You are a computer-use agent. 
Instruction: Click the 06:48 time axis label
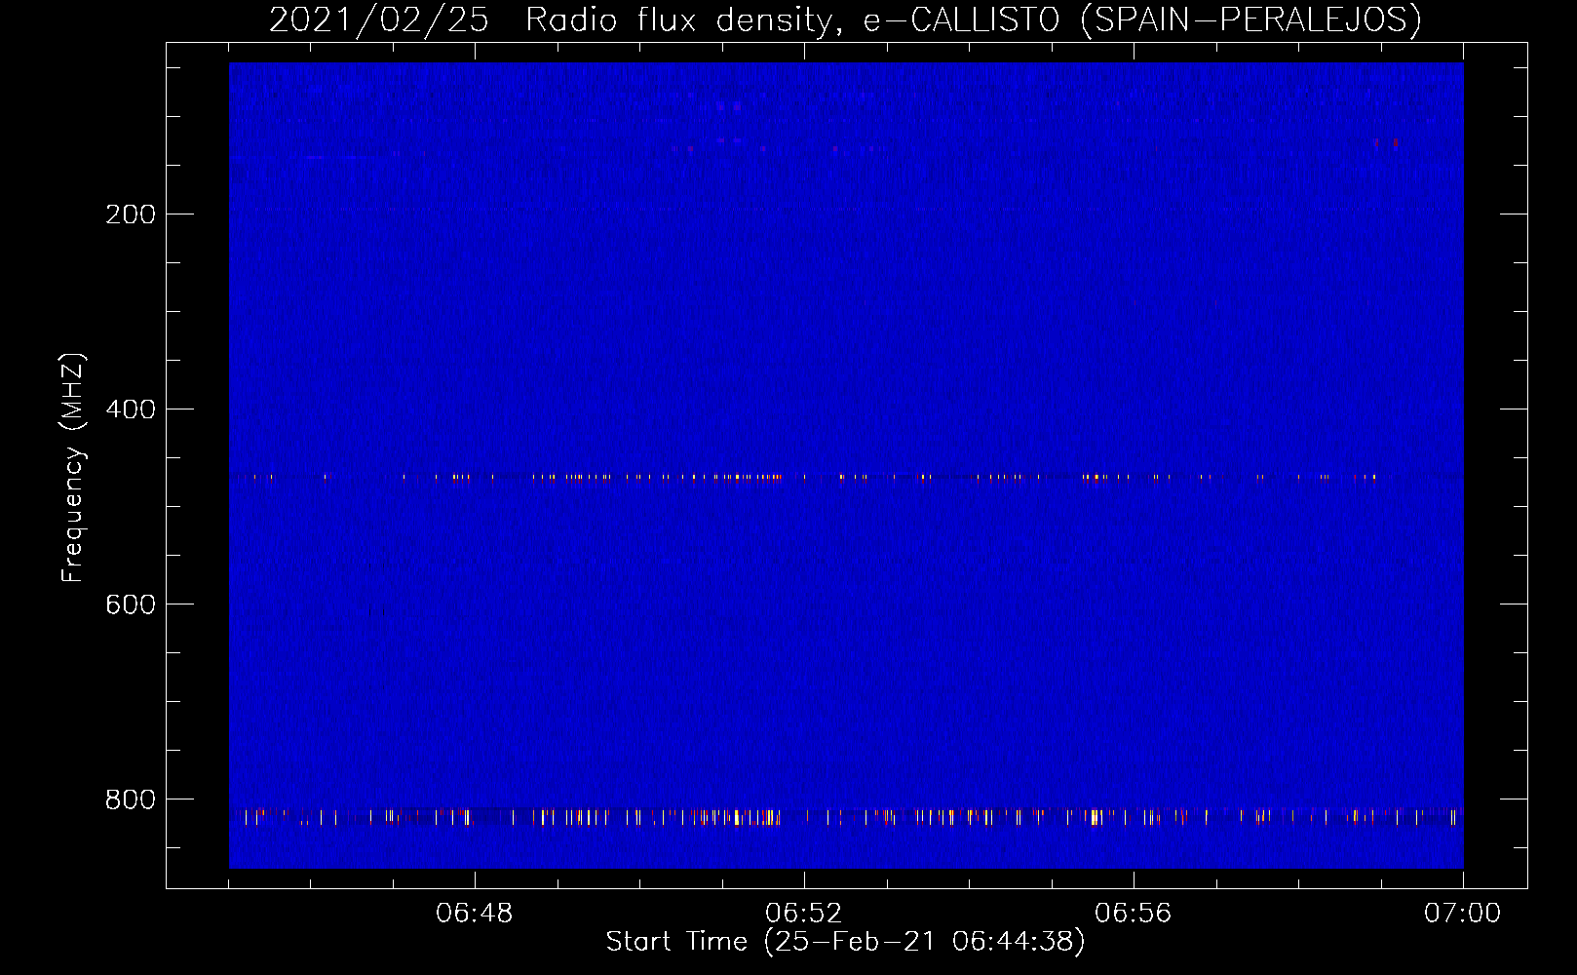tap(475, 914)
